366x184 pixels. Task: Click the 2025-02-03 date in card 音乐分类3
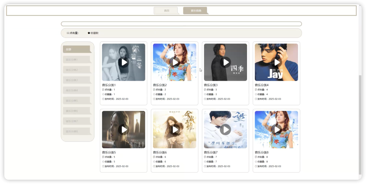tap(224, 99)
